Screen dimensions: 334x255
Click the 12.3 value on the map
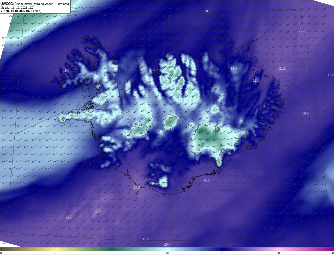tap(234, 69)
